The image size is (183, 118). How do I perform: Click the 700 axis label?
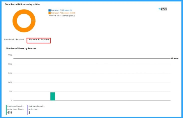click(x=11, y=91)
